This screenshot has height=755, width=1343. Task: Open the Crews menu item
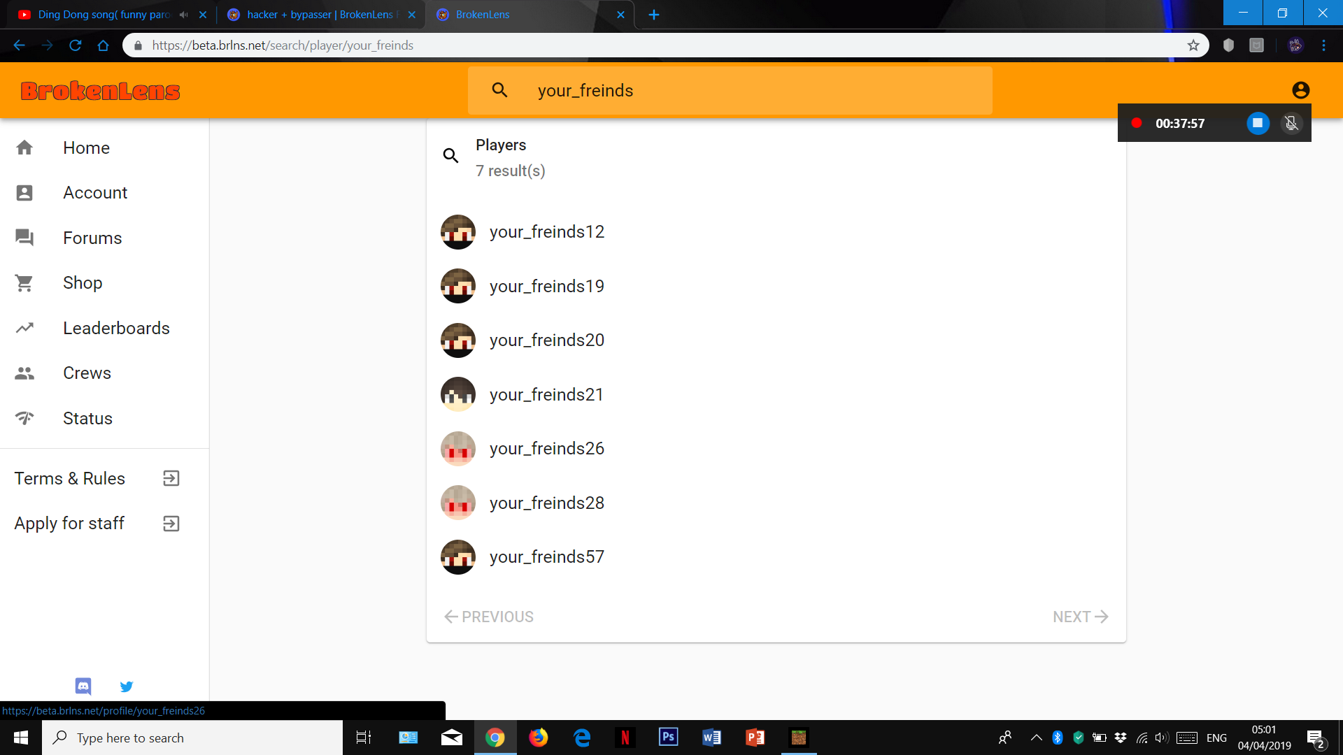tap(104, 373)
